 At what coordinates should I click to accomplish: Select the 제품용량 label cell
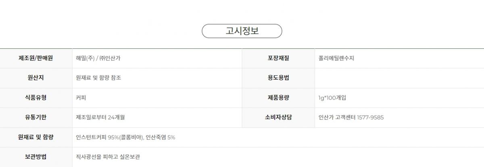pos(278,98)
